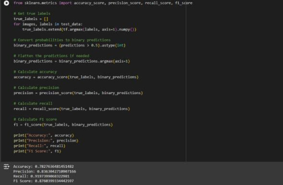This screenshot has height=185, width=283.
Task: Place cursor on sklearn.metrics import line
Action: tap(103, 3)
